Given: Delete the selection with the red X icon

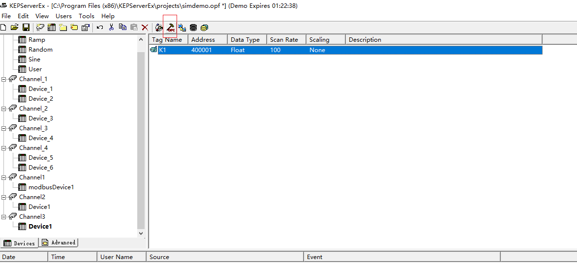Looking at the screenshot, I should click(145, 27).
